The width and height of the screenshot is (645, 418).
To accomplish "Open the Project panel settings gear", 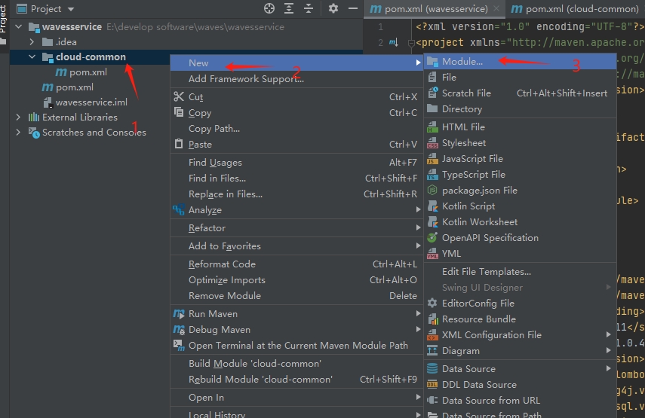I will click(x=333, y=8).
